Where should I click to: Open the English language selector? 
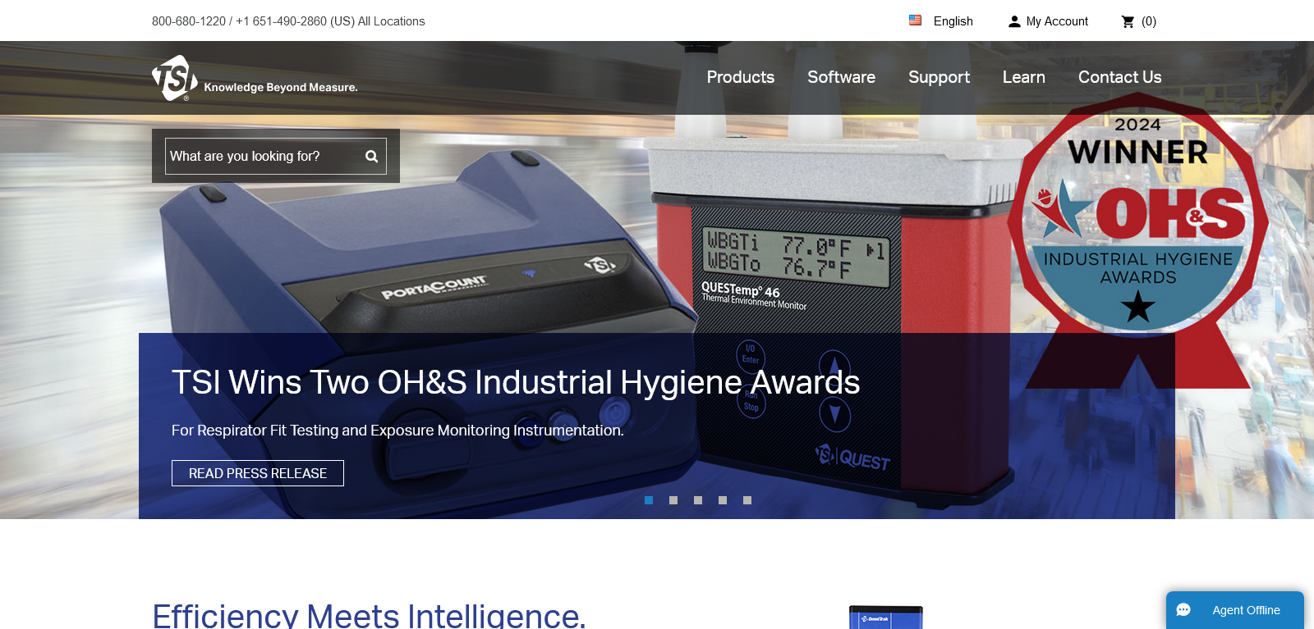point(953,21)
